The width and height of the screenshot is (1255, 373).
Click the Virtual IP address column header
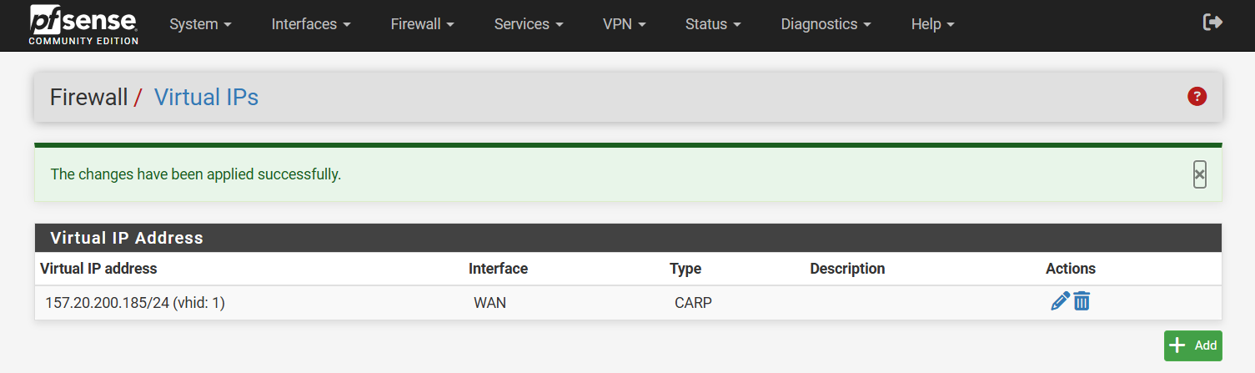pyautogui.click(x=98, y=269)
